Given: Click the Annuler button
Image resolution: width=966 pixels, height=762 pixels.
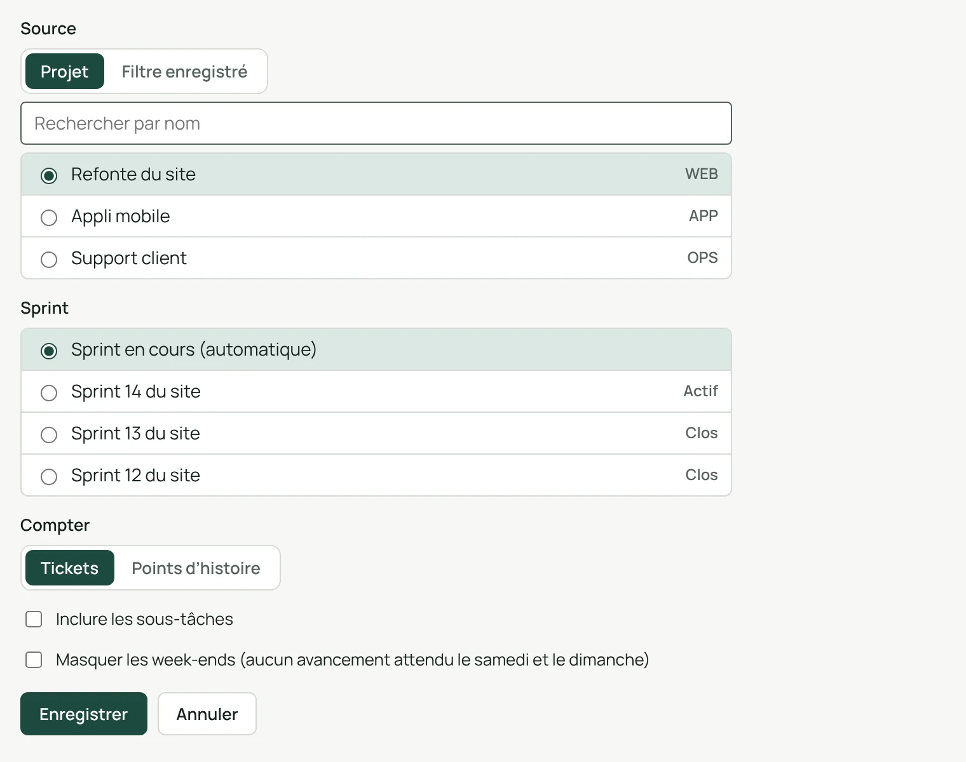Looking at the screenshot, I should click(207, 714).
